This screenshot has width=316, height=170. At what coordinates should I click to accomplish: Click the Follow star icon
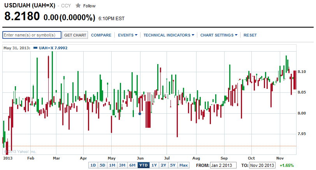coord(78,5)
